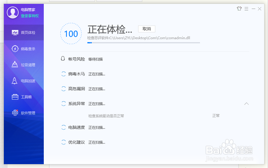Click the monitor icon beside 首页体检
The height and width of the screenshot is (168, 268).
[x=15, y=33]
